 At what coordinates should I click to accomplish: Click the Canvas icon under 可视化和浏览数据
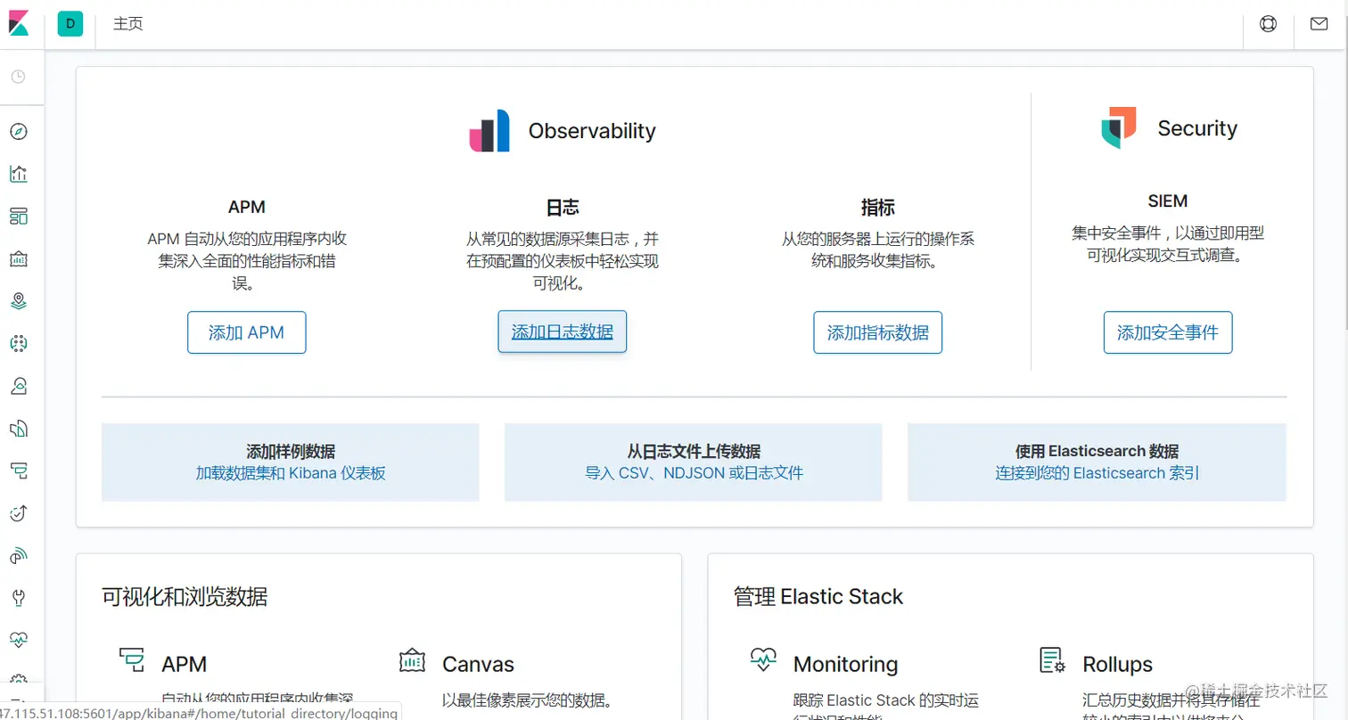click(412, 660)
